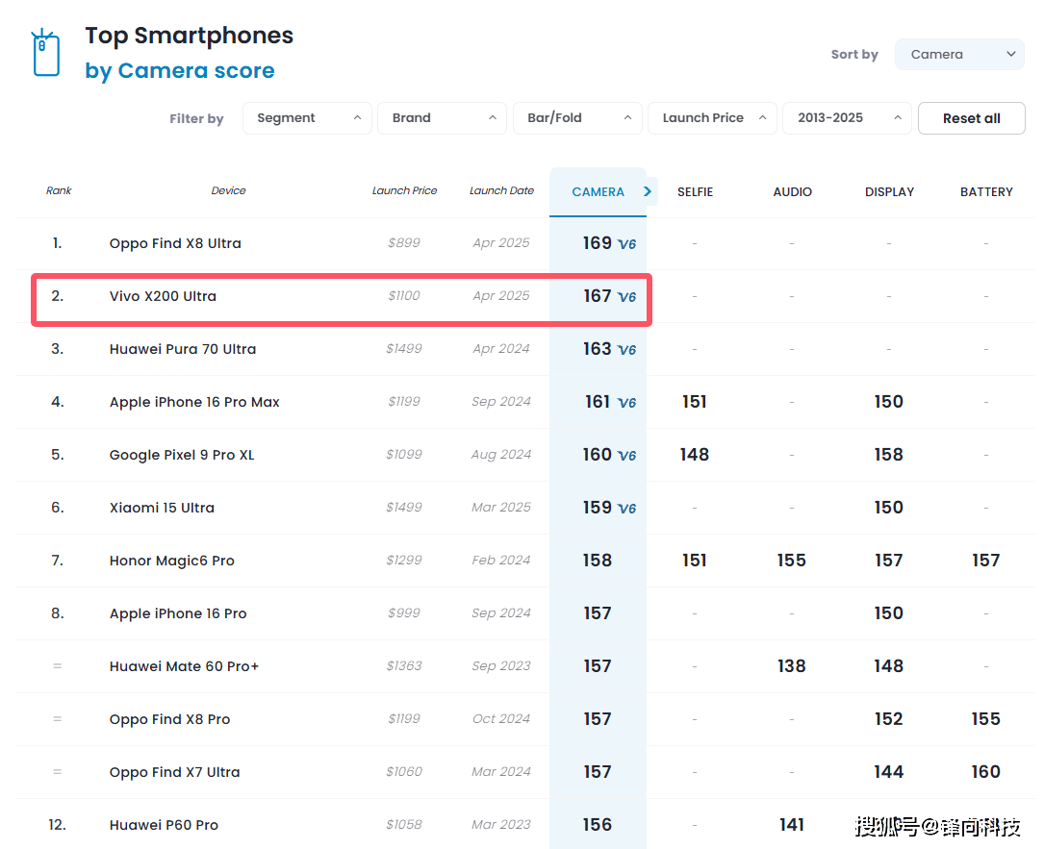Click camera score 160 for Pixel 9 Pro XL

point(598,455)
